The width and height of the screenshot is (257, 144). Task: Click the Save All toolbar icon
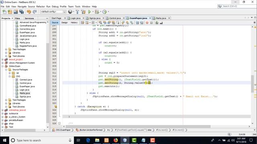point(22,12)
